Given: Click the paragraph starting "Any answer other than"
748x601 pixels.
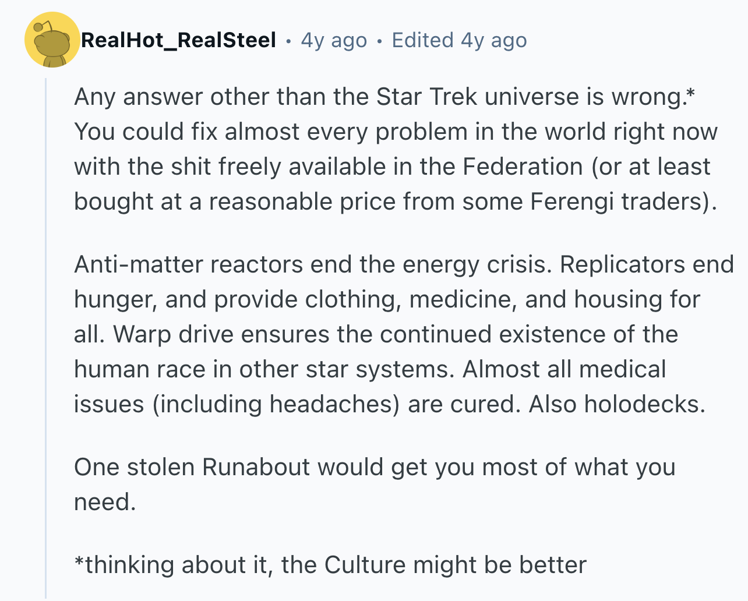Looking at the screenshot, I should 396,149.
